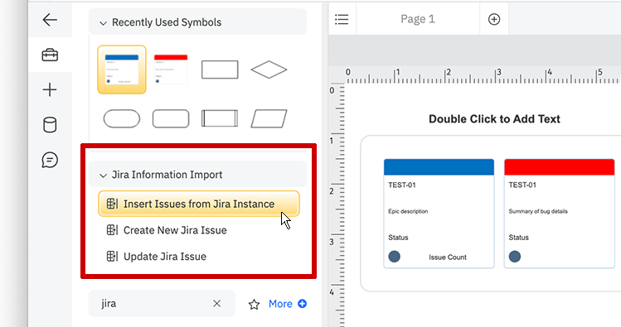This screenshot has height=327, width=621.
Task: Click Summary of bug details text
Action: (538, 211)
